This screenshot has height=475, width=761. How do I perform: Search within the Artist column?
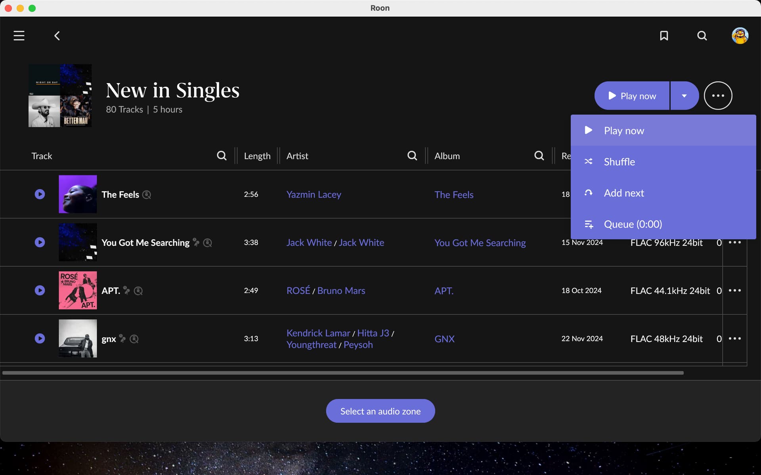click(412, 156)
